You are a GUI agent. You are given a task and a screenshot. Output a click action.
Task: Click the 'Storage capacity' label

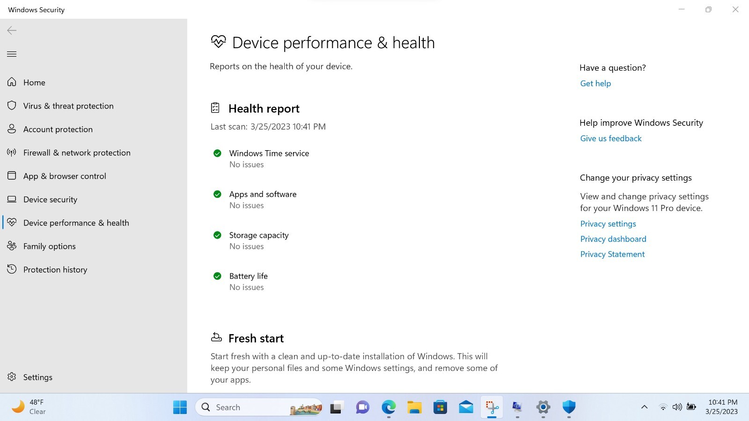259,235
